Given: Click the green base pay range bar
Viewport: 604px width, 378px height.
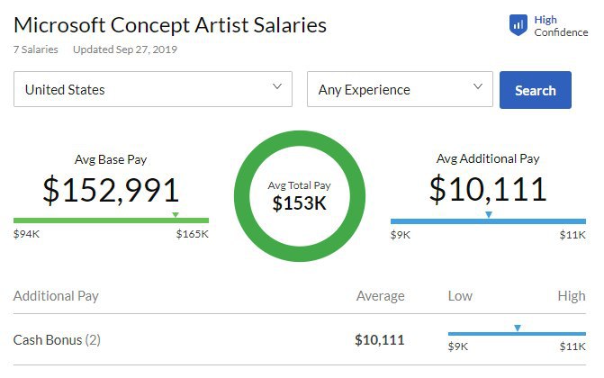Looking at the screenshot, I should 111,220.
